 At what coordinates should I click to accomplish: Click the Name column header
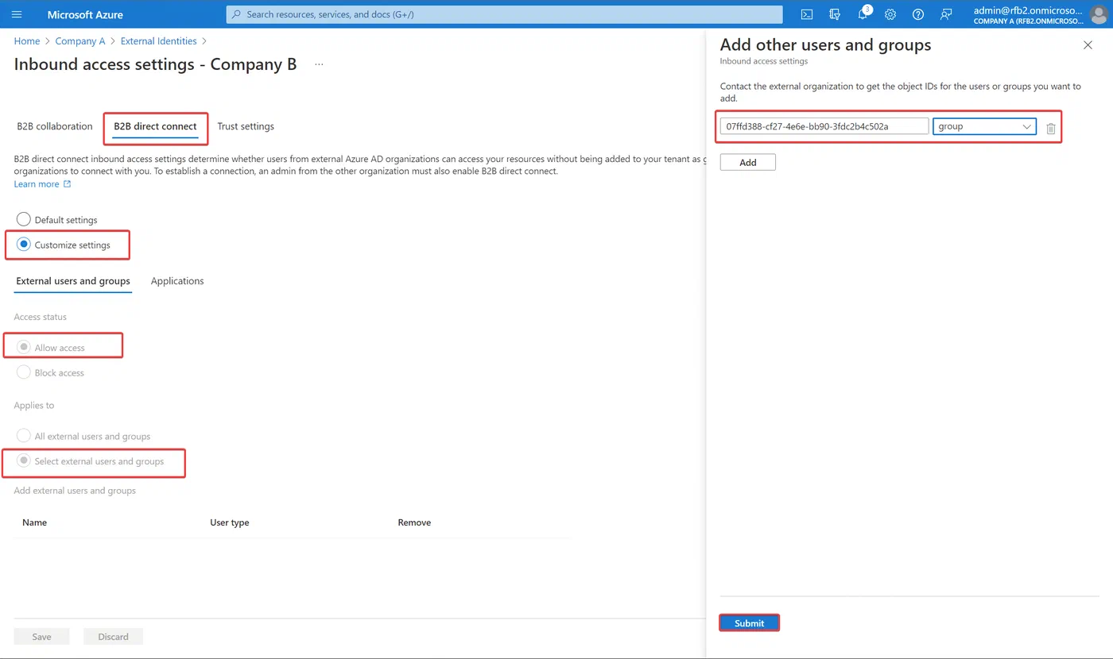tap(35, 522)
